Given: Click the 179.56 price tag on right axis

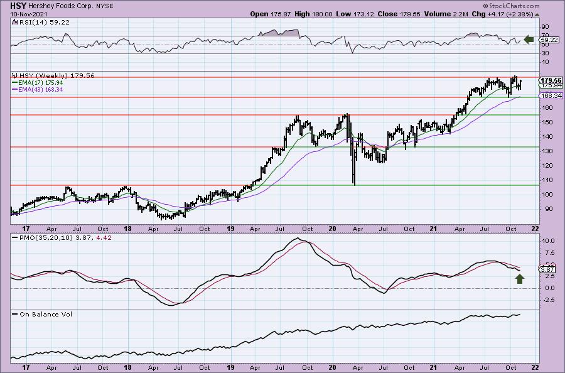Looking at the screenshot, I should (551, 80).
